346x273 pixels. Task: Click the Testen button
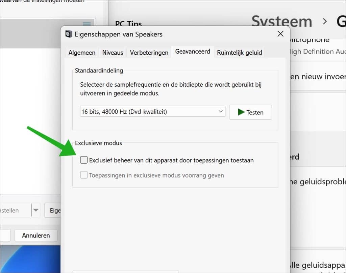coord(250,112)
